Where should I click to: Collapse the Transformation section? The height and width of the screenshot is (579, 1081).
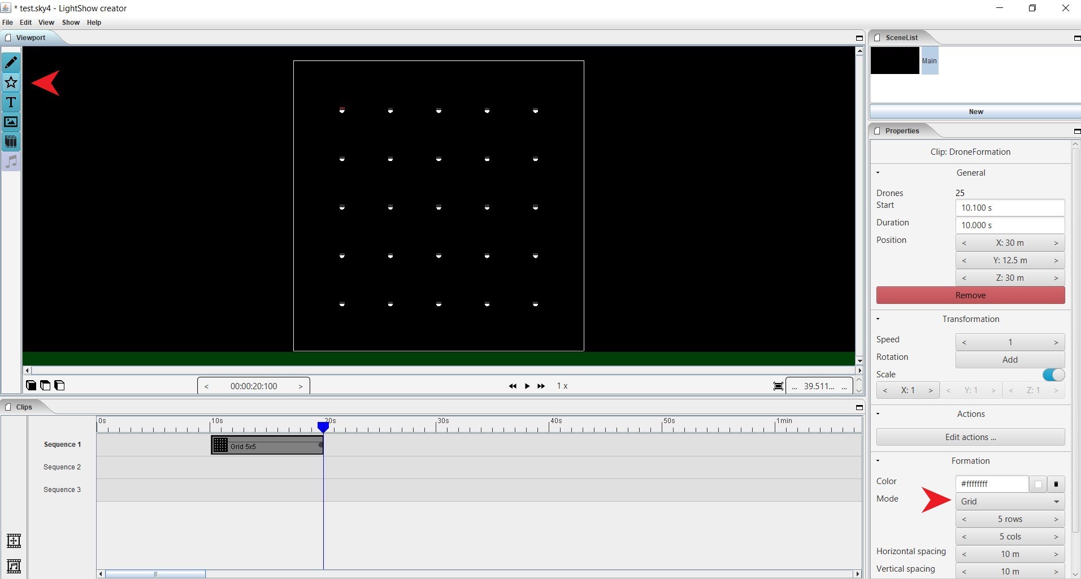[878, 319]
